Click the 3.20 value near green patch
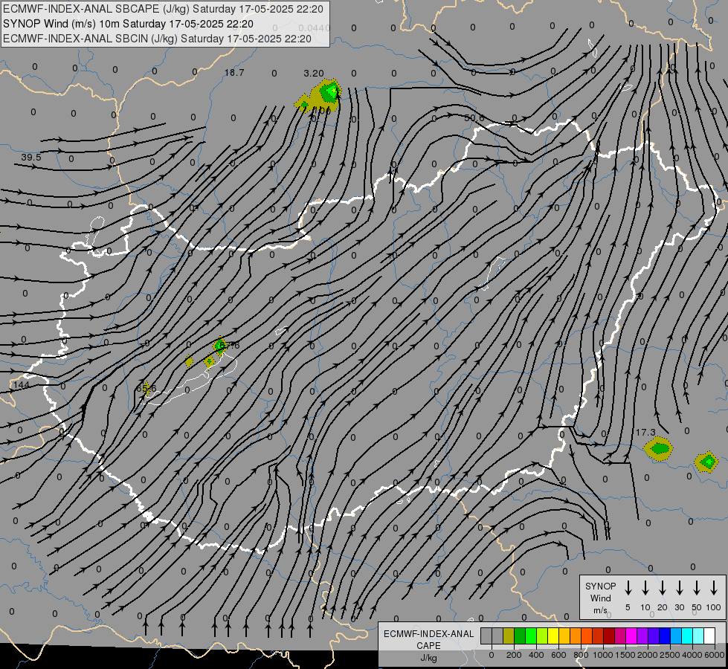Viewport: 728px width, 669px height. pyautogui.click(x=314, y=74)
